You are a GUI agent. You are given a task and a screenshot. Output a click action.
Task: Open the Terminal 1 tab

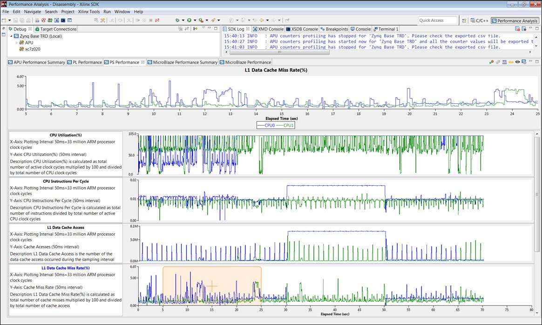tap(386, 29)
